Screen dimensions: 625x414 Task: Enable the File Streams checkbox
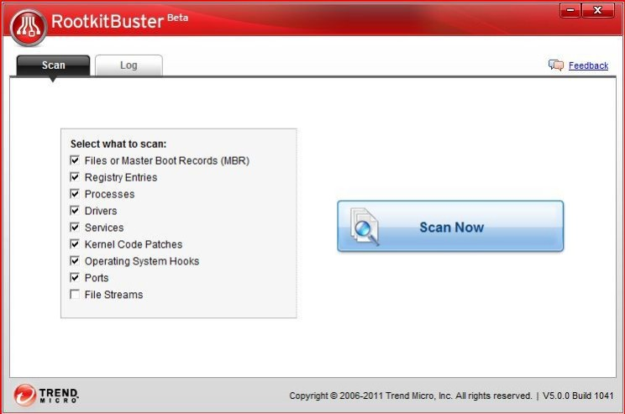75,295
